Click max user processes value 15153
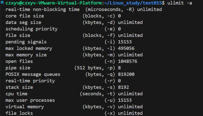 [x=125, y=100]
